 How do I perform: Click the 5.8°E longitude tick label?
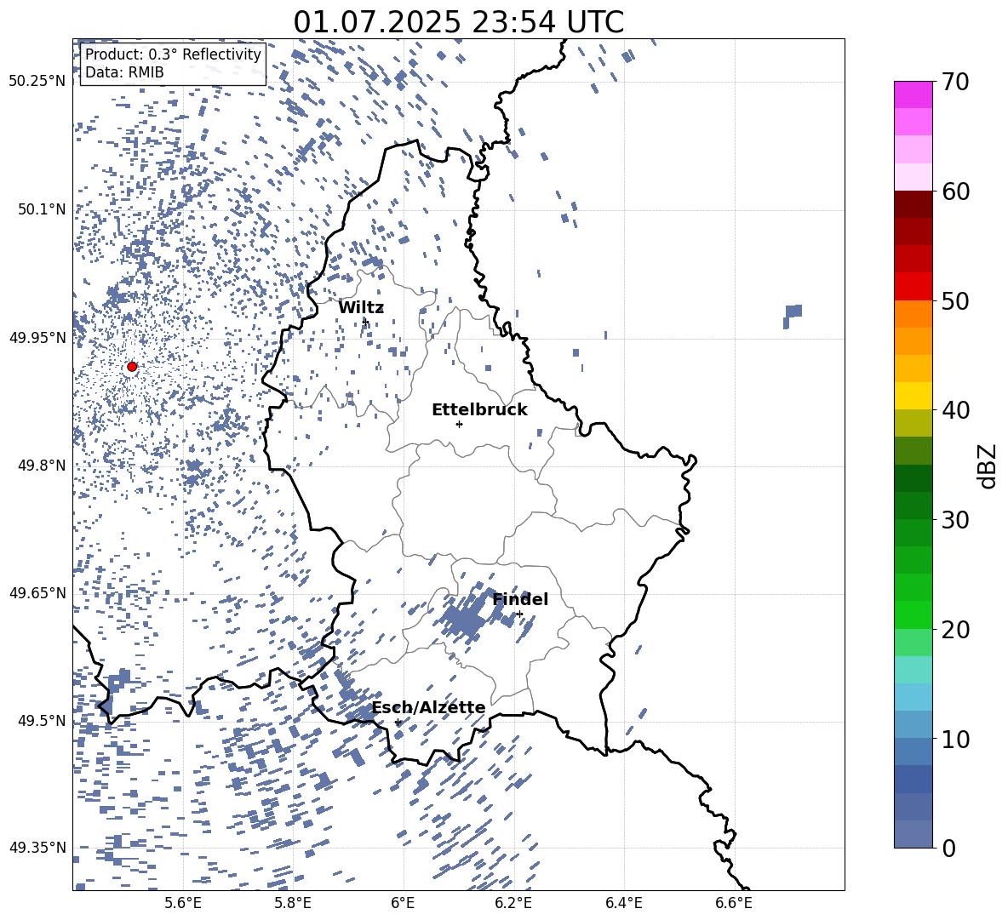(x=293, y=903)
